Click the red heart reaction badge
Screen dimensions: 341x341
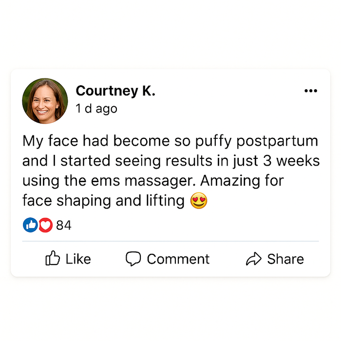pyautogui.click(x=45, y=225)
